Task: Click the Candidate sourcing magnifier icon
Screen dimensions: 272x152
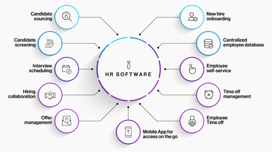Action: [67, 17]
